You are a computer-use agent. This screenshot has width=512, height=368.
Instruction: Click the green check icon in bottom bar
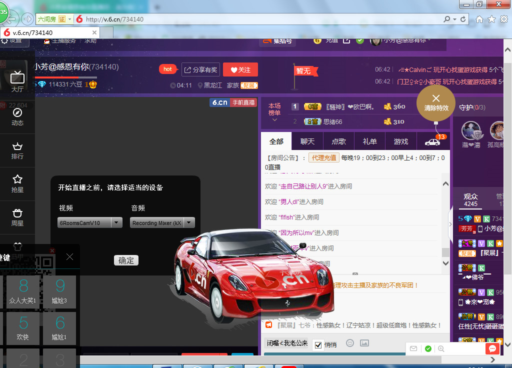tap(428, 348)
